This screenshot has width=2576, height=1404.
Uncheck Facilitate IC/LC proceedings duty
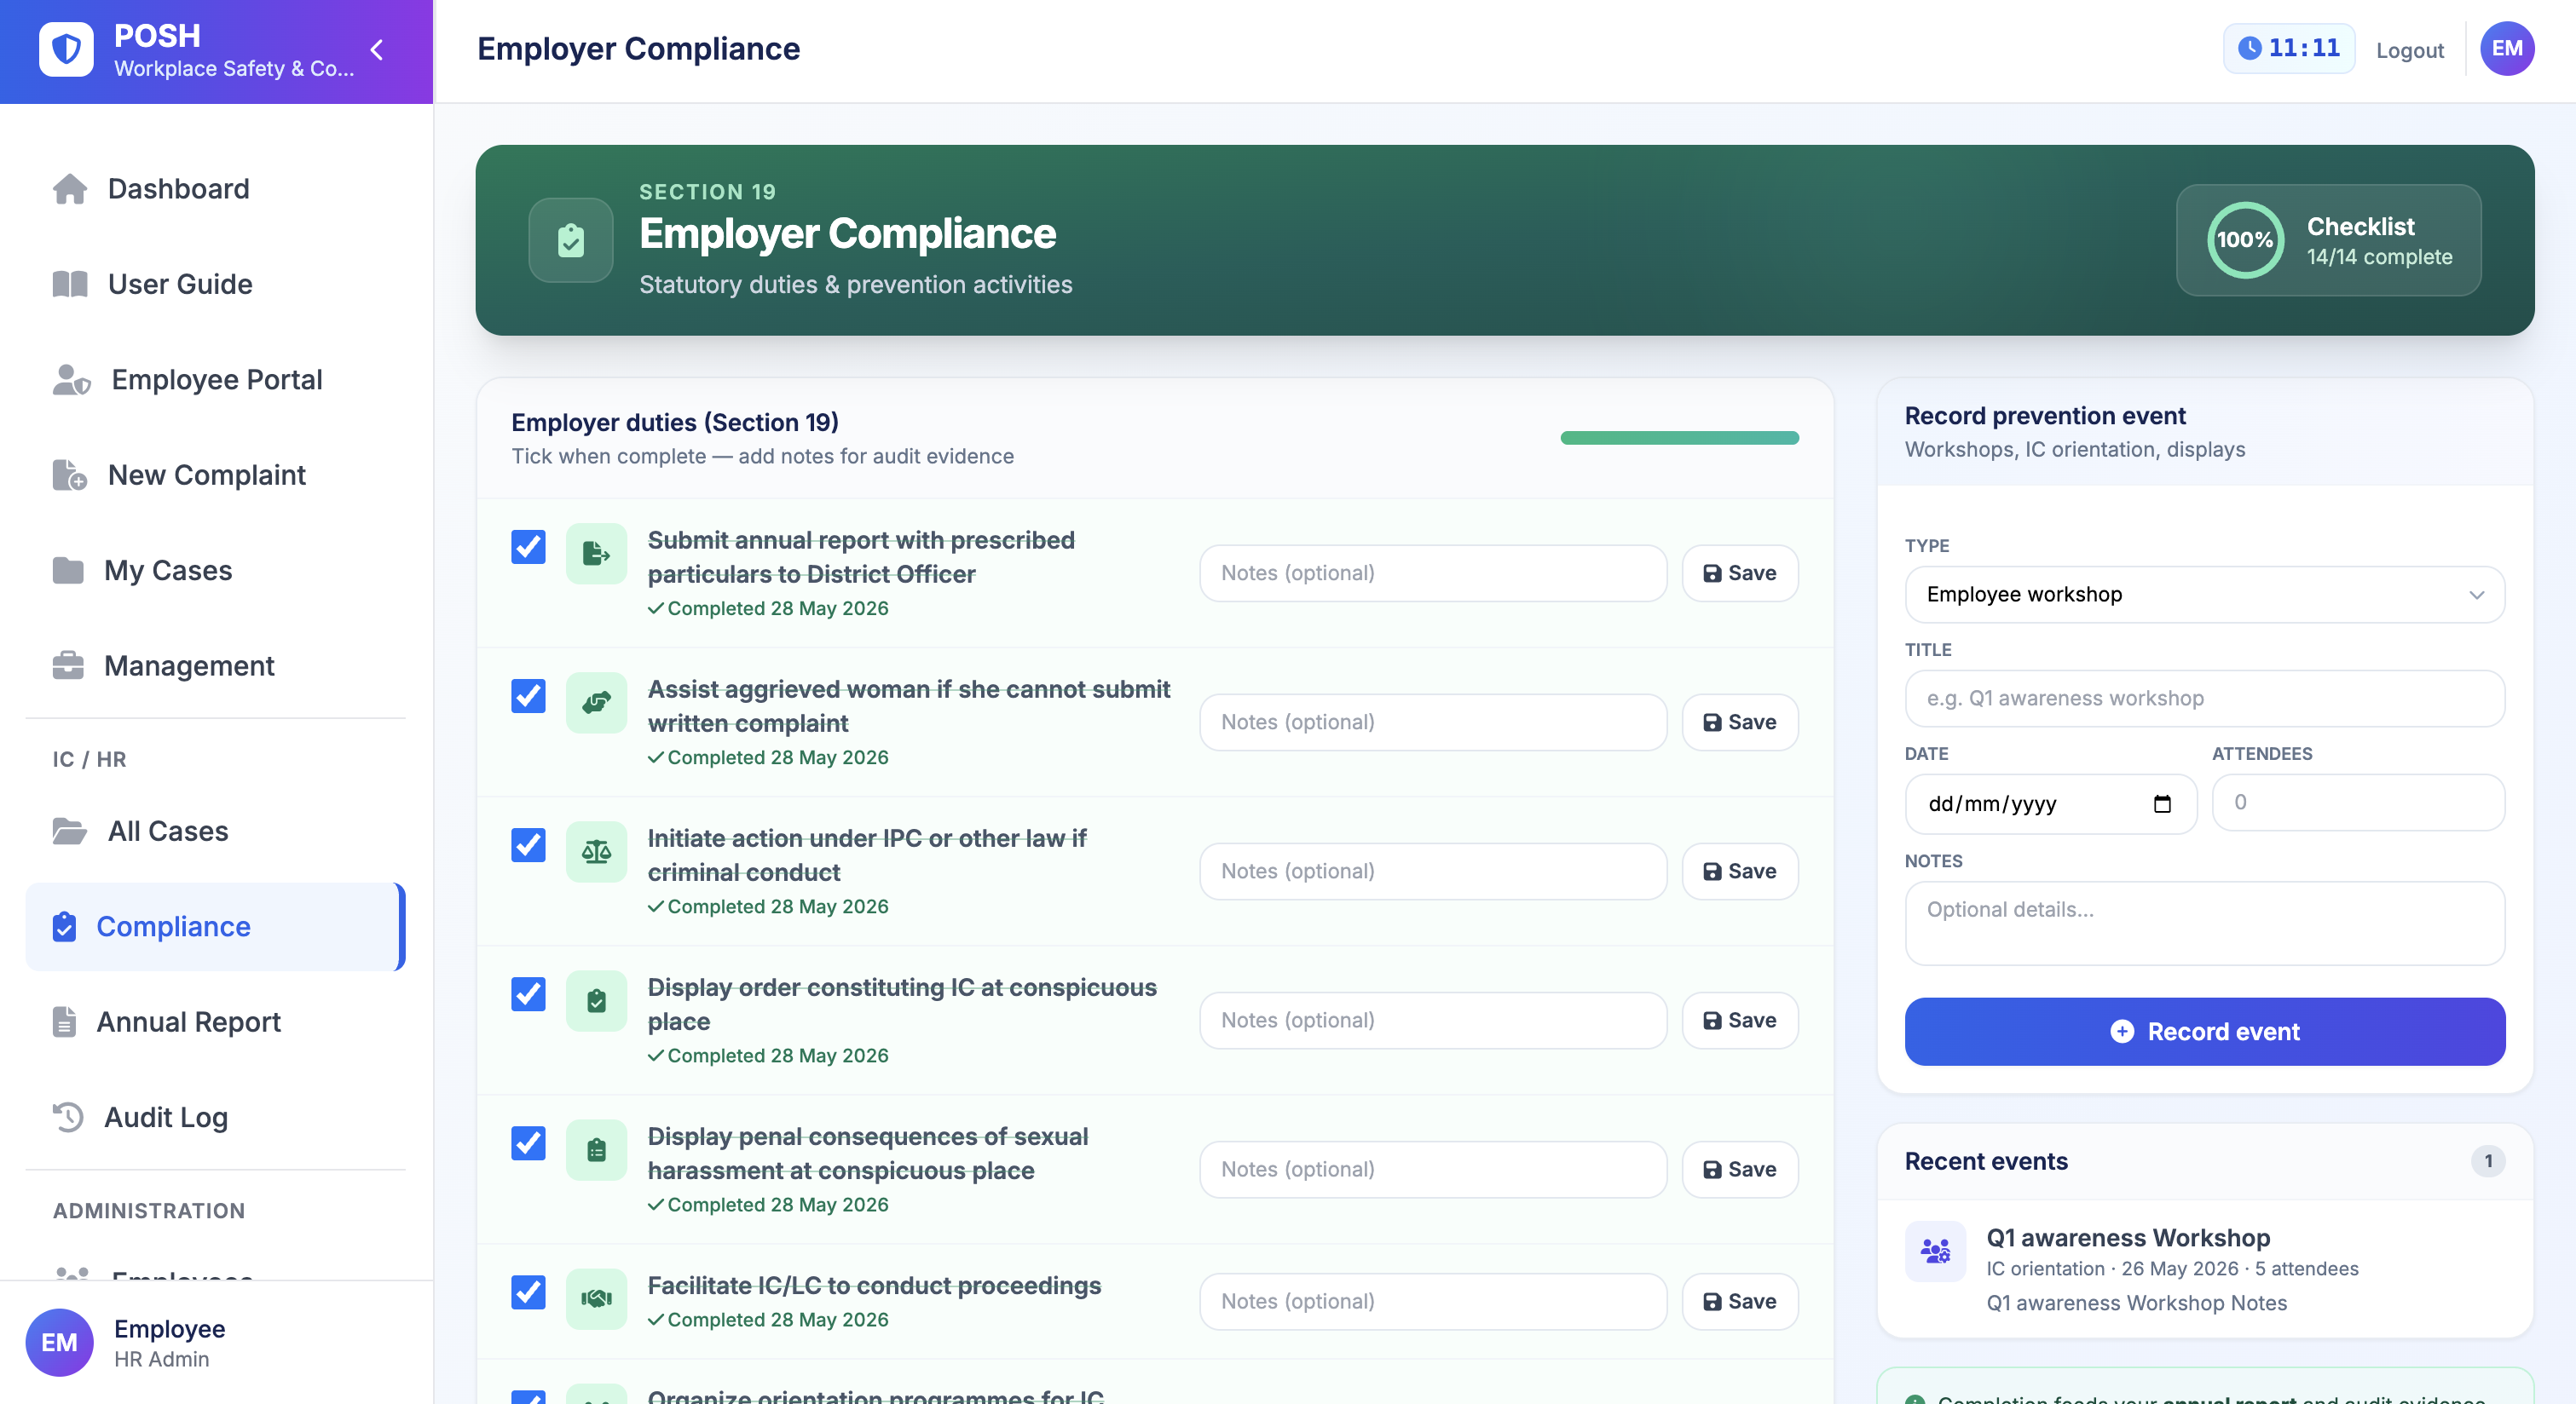click(x=528, y=1291)
